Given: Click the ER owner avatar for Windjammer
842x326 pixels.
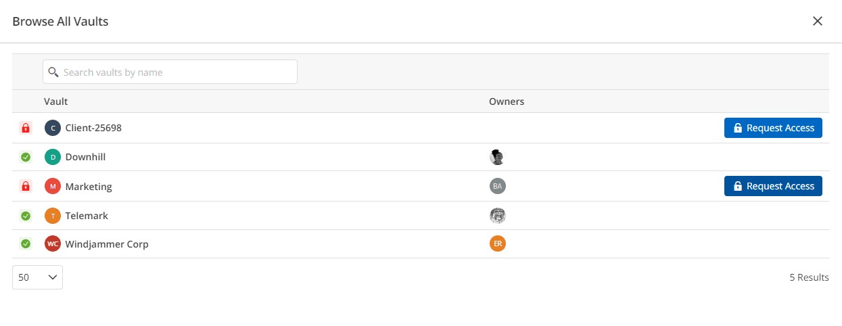Looking at the screenshot, I should pyautogui.click(x=498, y=243).
